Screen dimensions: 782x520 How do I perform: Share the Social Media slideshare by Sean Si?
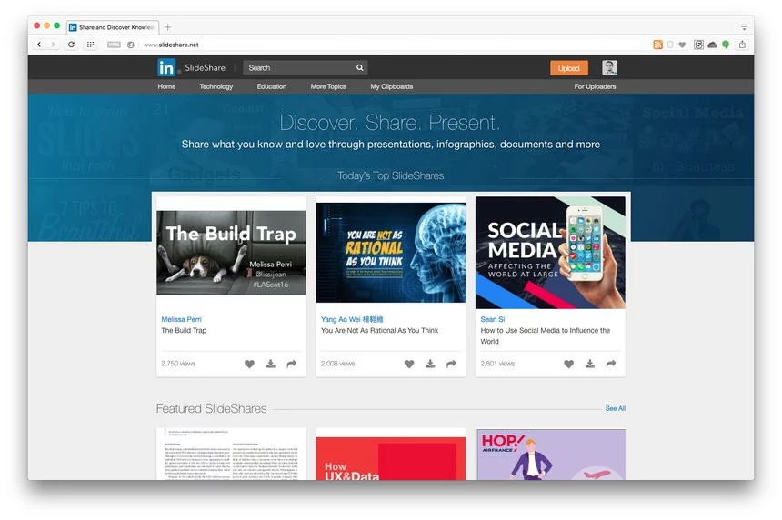point(611,364)
